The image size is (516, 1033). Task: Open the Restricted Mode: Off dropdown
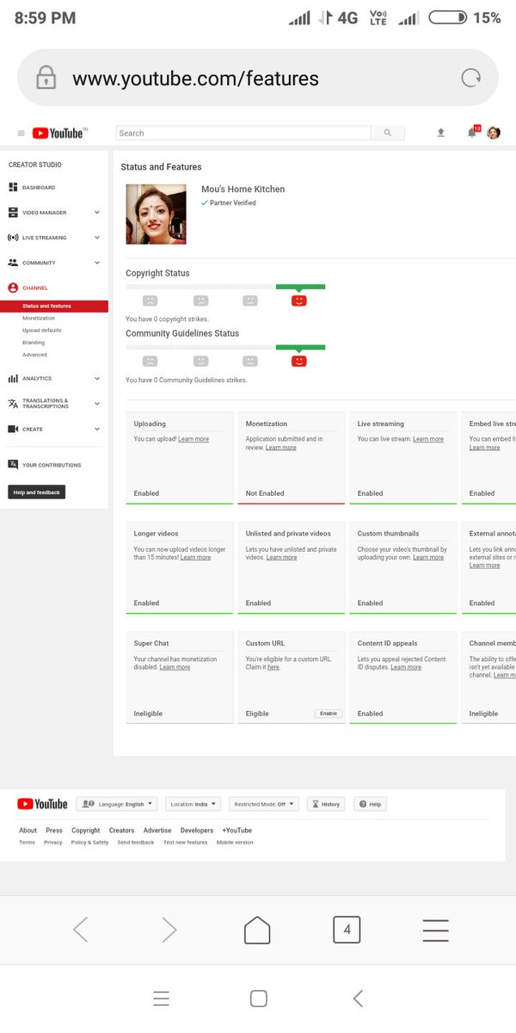click(266, 804)
